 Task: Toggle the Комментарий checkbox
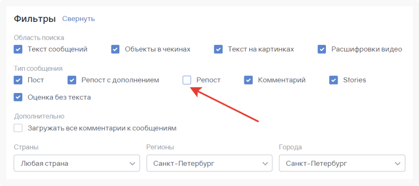click(x=248, y=80)
